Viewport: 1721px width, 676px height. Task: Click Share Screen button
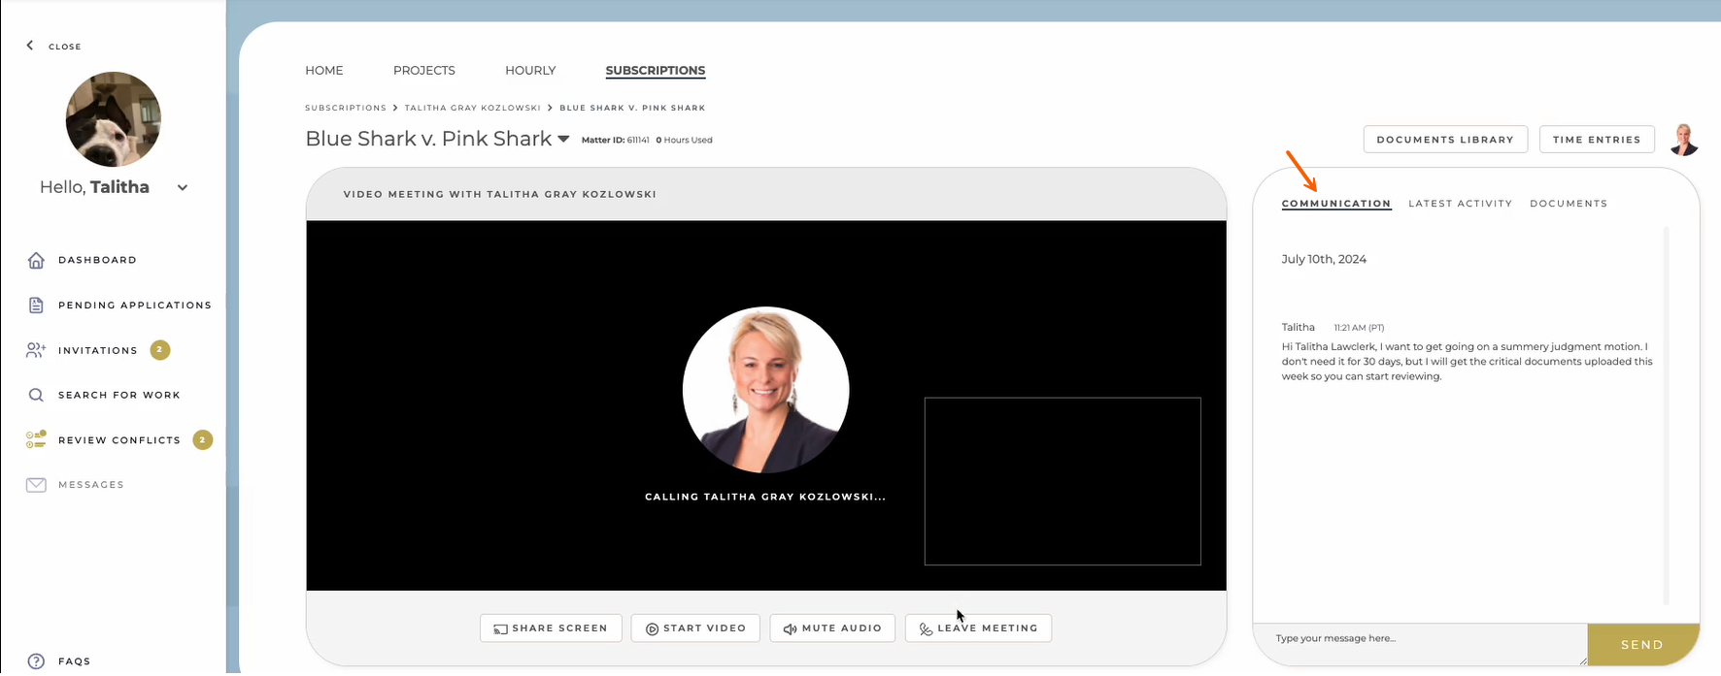click(551, 628)
